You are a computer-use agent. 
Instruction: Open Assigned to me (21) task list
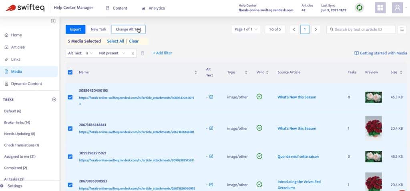pyautogui.click(x=20, y=157)
